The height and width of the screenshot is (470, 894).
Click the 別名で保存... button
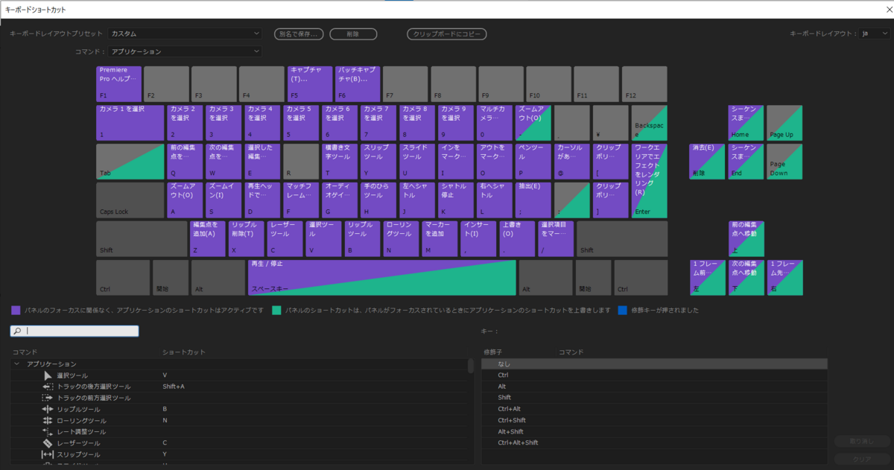299,34
